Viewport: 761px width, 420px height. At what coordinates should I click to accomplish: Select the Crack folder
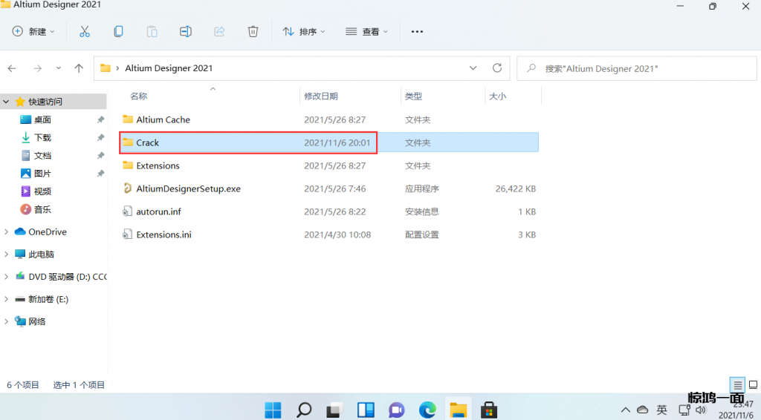point(147,142)
